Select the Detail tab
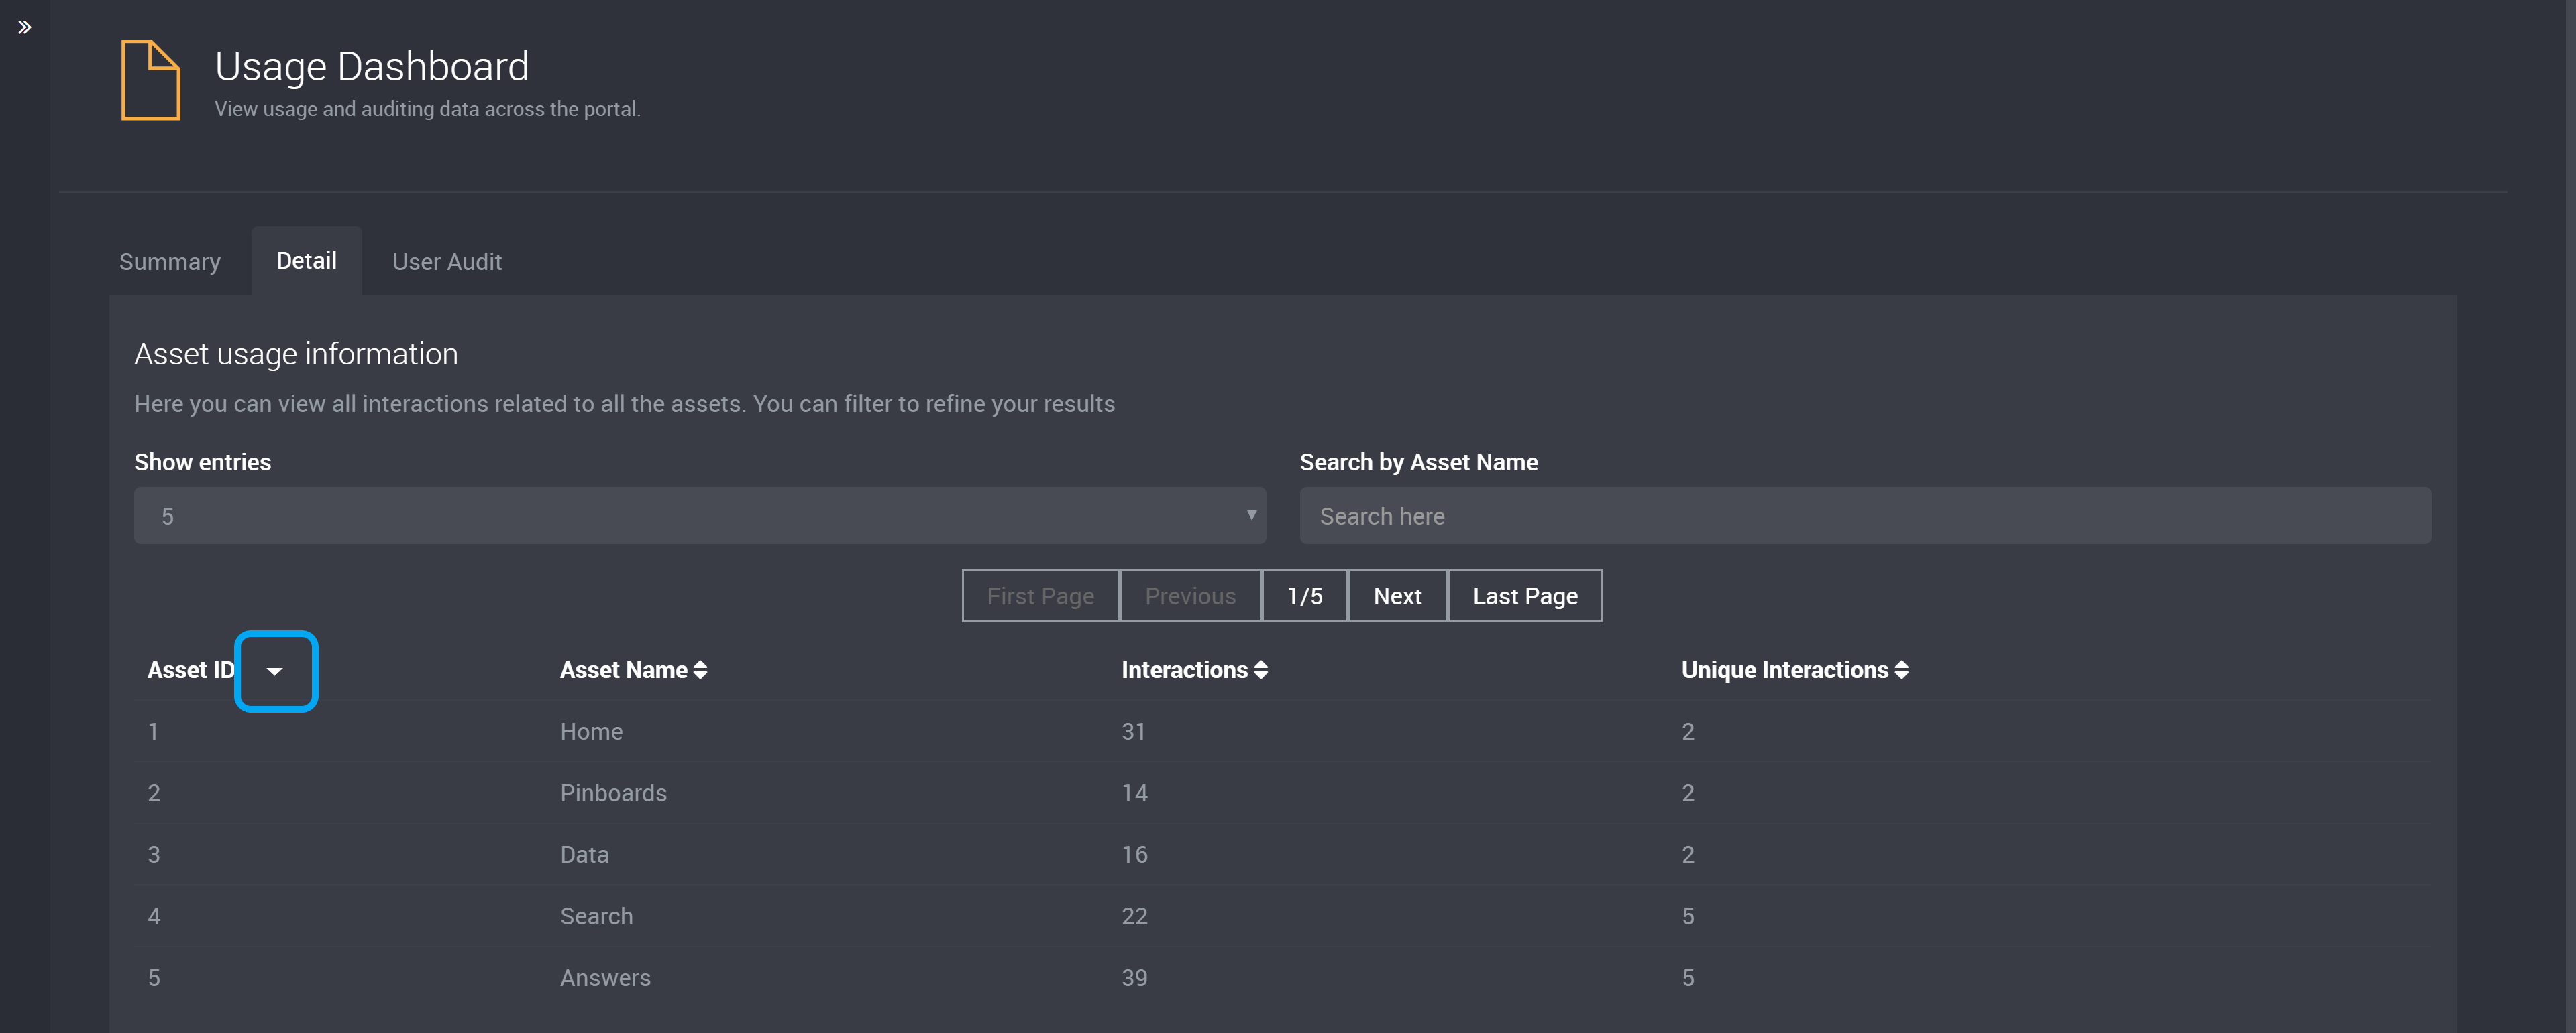Viewport: 2576px width, 1033px height. pos(306,261)
